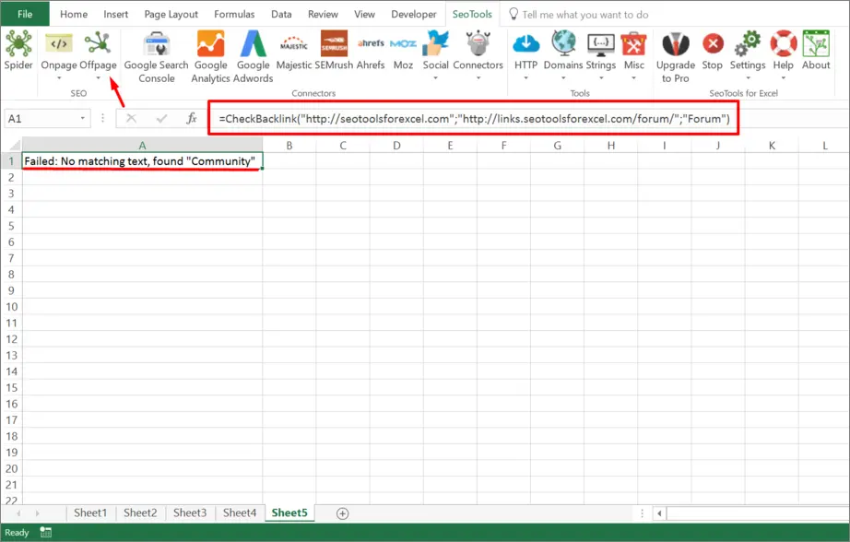Select column B header

coord(289,146)
